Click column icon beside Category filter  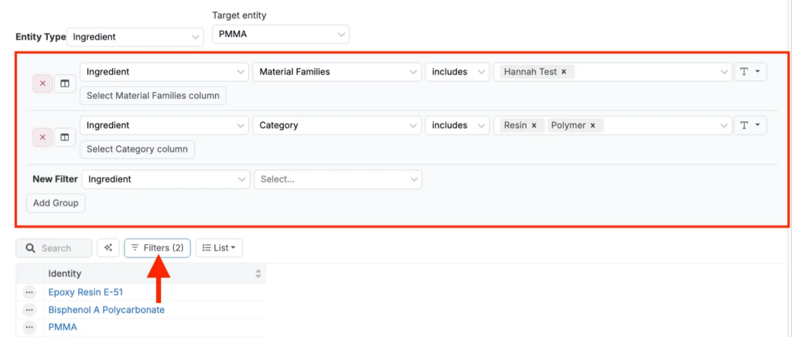coord(65,137)
